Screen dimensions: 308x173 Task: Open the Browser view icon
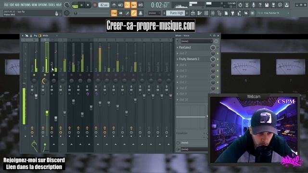[219, 13]
